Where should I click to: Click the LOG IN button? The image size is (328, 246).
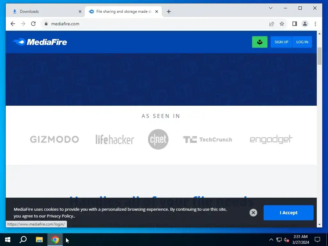(x=302, y=42)
